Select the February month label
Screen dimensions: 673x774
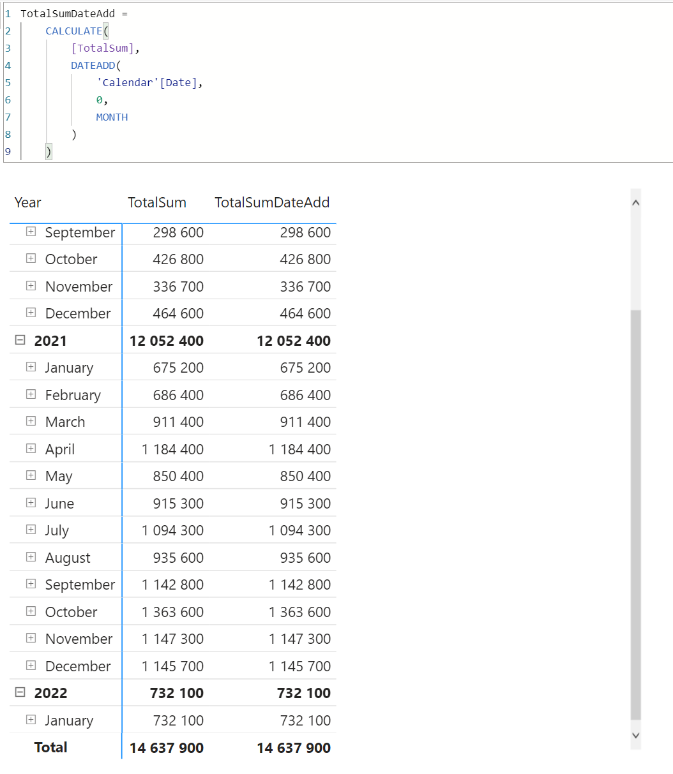[x=73, y=395]
